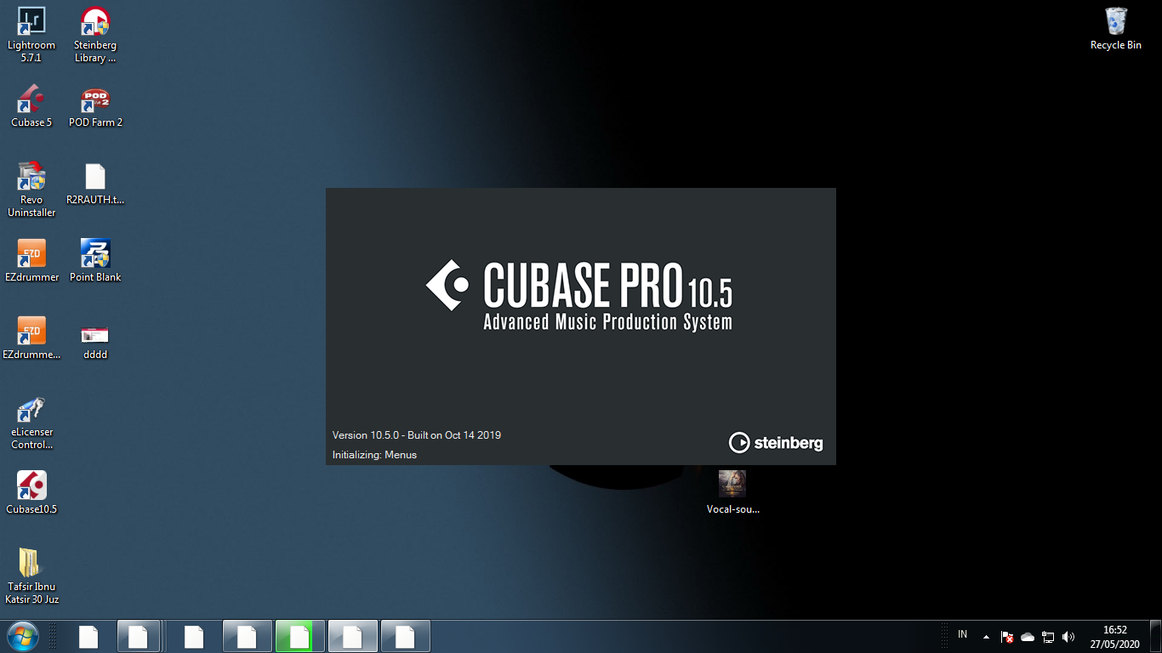Select the Cubase 5 desktop icon
The height and width of the screenshot is (653, 1162).
click(31, 105)
